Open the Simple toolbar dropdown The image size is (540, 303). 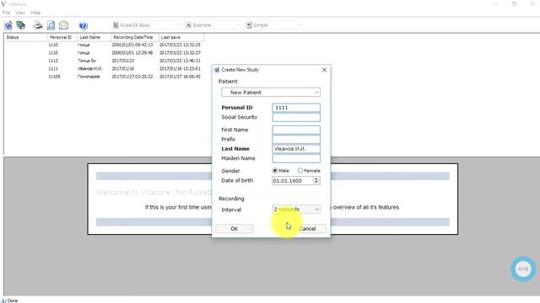coord(273,25)
